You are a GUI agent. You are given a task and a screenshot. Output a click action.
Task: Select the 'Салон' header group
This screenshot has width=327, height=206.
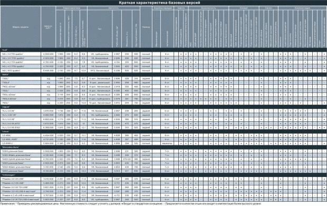[x=268, y=8]
